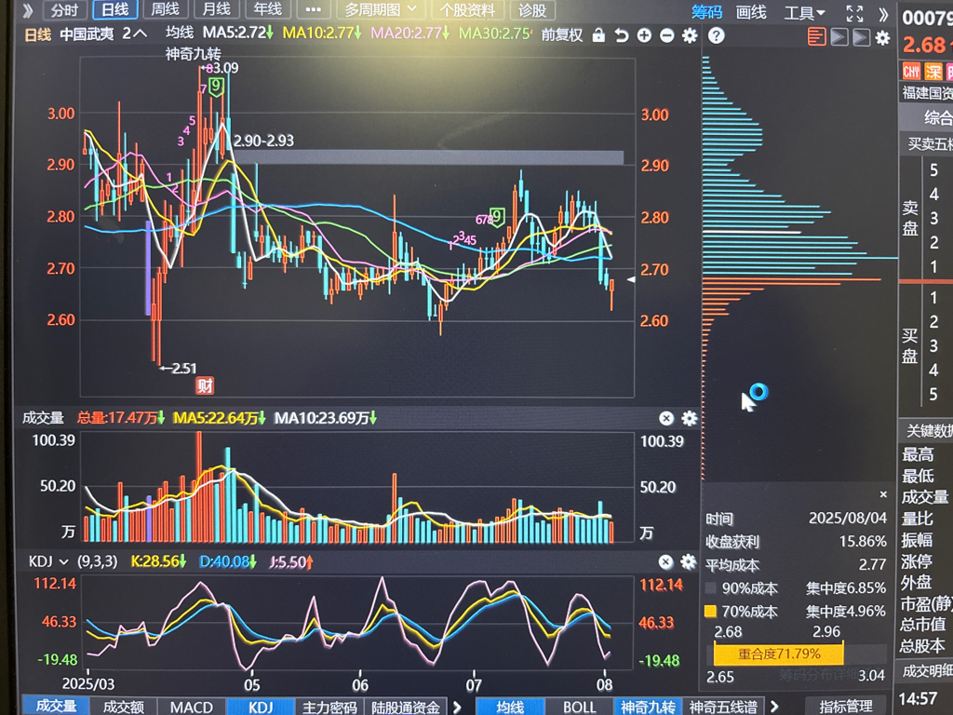
Task: Click the second chip playback arrow icon
Action: pyautogui.click(x=861, y=37)
